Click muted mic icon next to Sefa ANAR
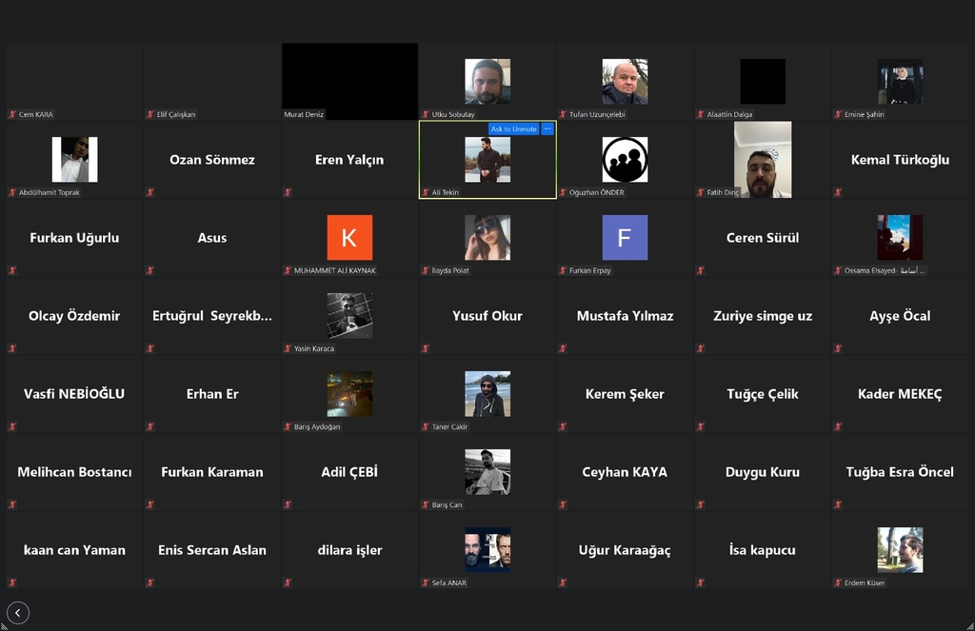Screen dimensions: 975x631 426,582
